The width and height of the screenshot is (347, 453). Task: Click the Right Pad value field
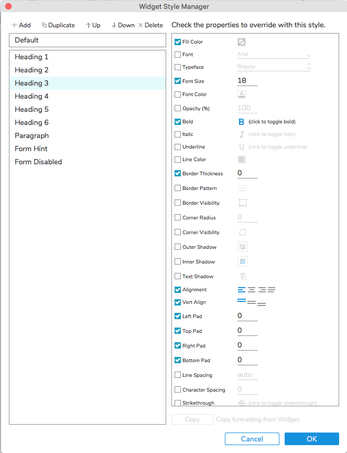point(247,345)
